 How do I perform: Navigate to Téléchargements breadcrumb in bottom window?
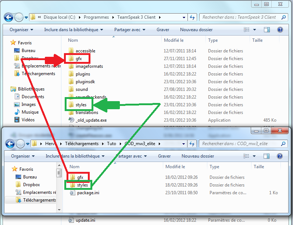(x=82, y=144)
